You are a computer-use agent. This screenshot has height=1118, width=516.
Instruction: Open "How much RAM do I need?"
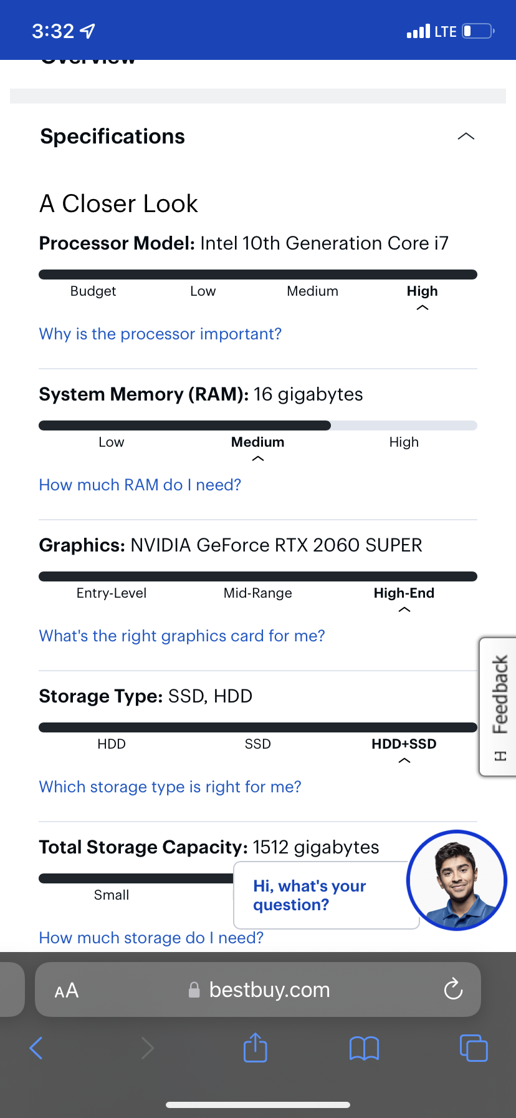point(140,485)
